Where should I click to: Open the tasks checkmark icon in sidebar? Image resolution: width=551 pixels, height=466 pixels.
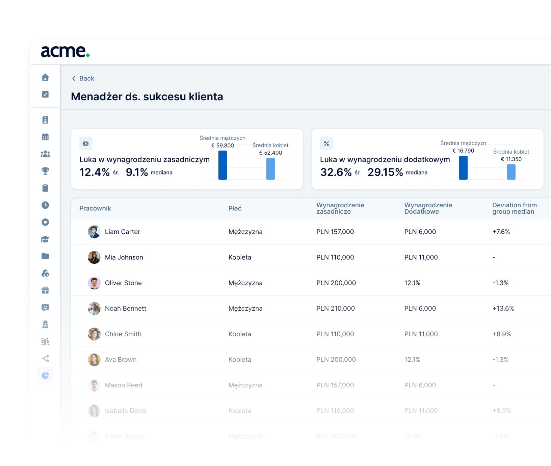tap(45, 94)
